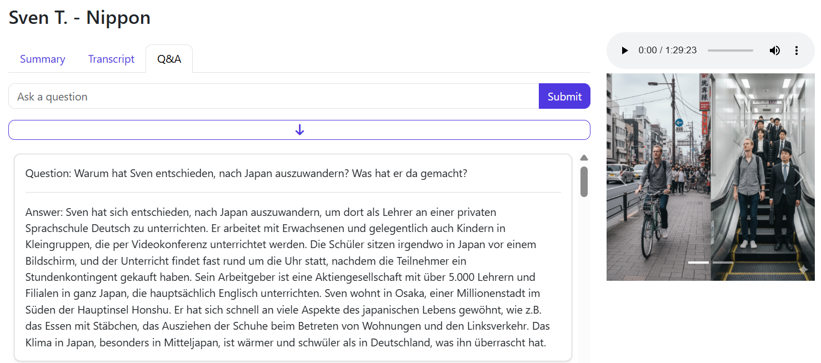Viewport: 821px width, 363px height.
Task: Select the Q&A tab
Action: tap(169, 58)
